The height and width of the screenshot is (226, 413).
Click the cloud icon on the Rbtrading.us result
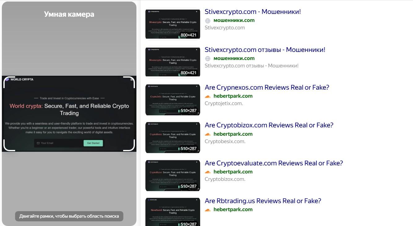click(x=208, y=209)
